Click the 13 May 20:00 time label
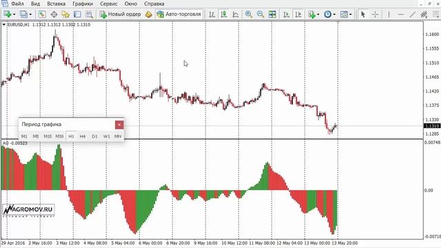This screenshot has width=441, height=248. 345,243
